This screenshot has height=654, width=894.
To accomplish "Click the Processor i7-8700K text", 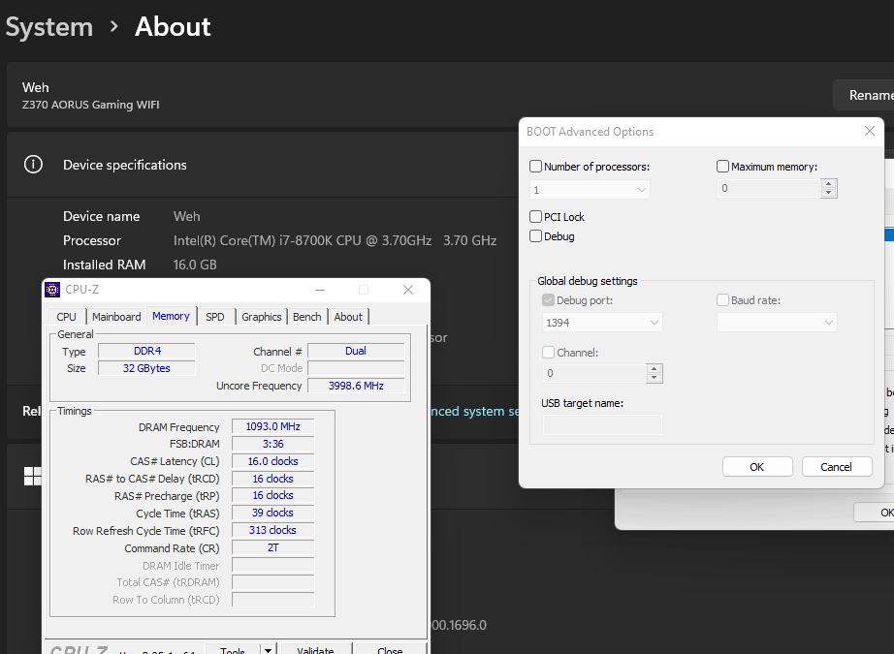I will [335, 240].
